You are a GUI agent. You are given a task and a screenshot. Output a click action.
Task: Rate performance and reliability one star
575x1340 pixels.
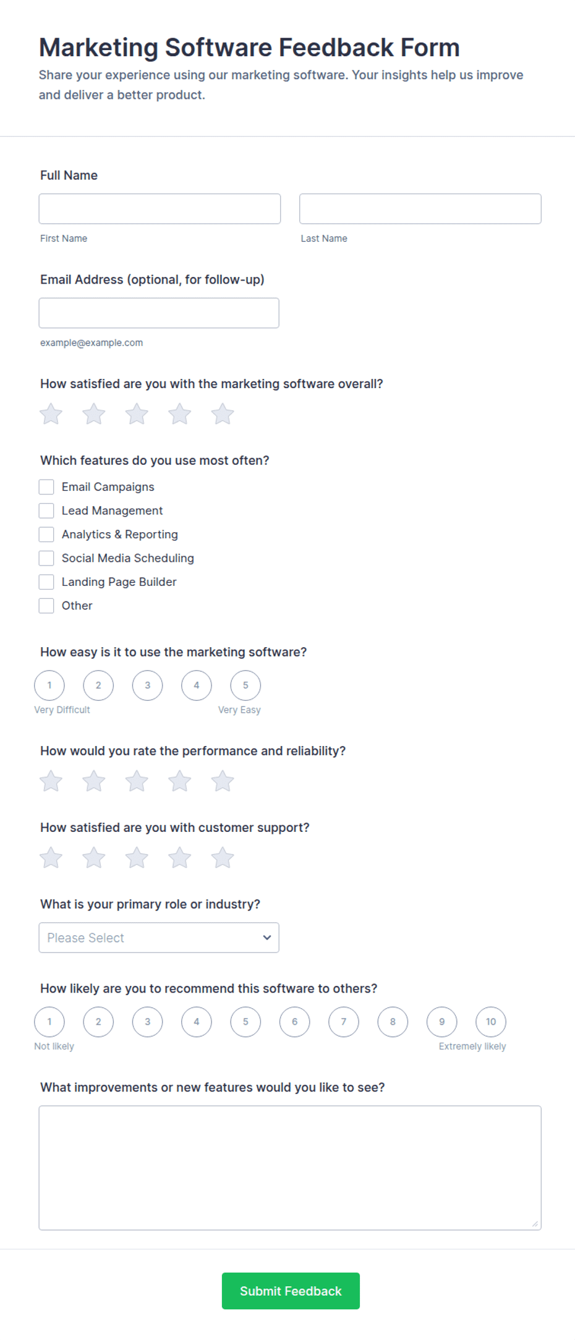click(x=51, y=781)
